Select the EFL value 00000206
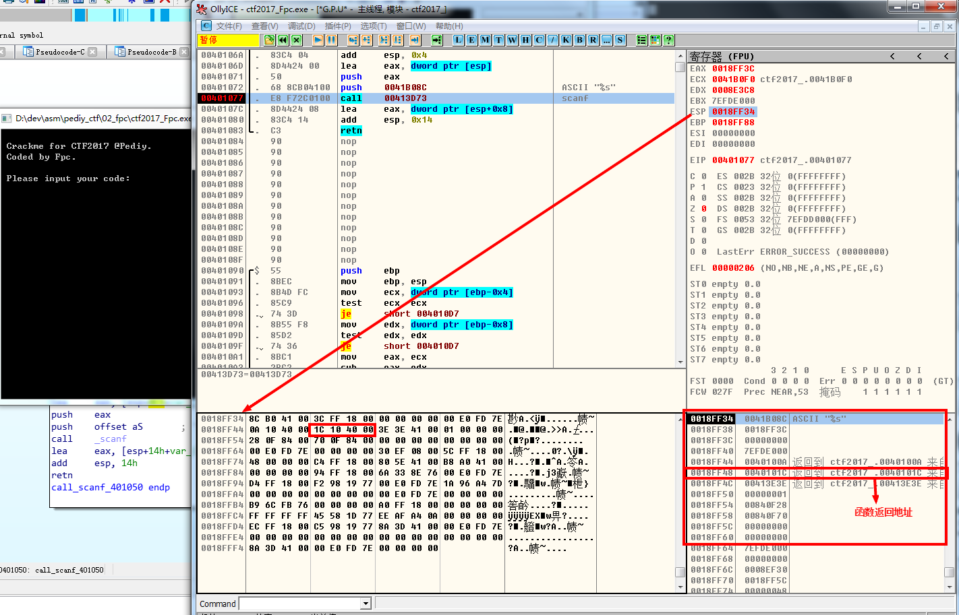 tap(733, 268)
